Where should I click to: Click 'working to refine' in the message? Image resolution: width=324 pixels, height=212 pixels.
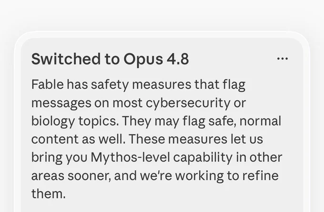point(227,176)
